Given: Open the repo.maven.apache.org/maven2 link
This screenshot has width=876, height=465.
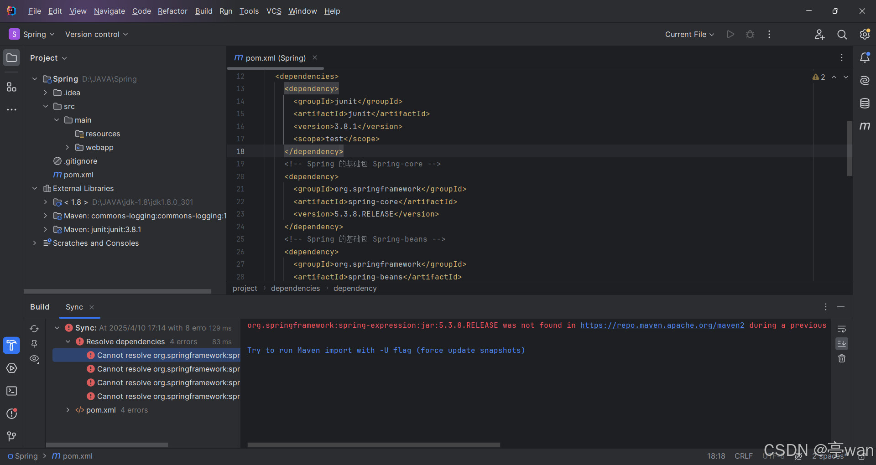Looking at the screenshot, I should [x=662, y=325].
